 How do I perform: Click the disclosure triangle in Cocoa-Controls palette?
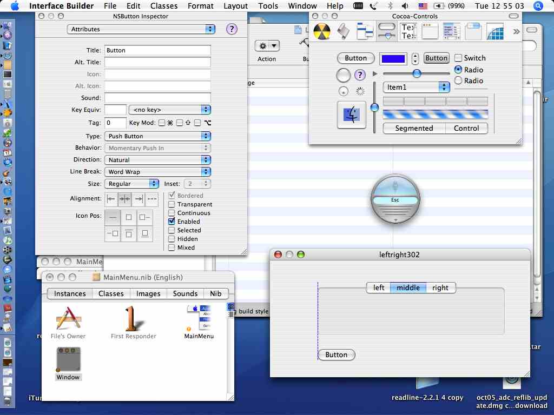click(375, 73)
